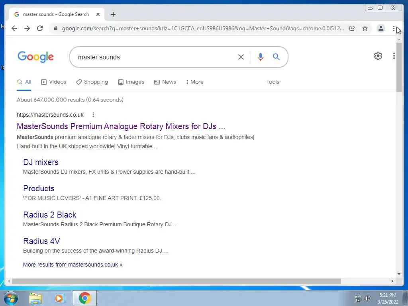The image size is (408, 306).
Task: Switch to News results
Action: pos(165,82)
